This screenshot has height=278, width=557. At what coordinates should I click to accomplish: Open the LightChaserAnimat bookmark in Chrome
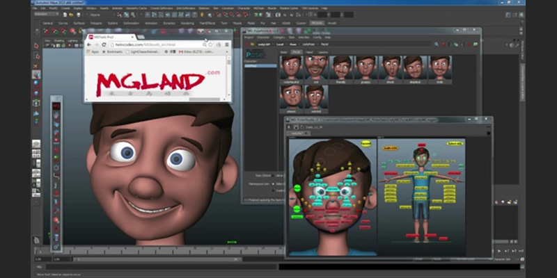[x=143, y=51]
